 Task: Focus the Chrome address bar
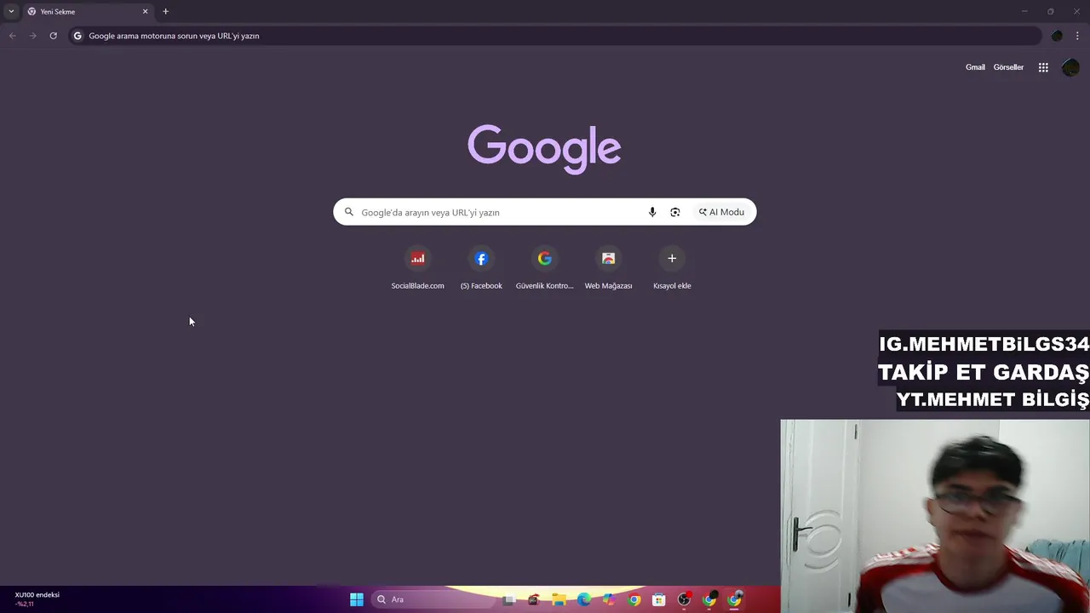pos(554,36)
